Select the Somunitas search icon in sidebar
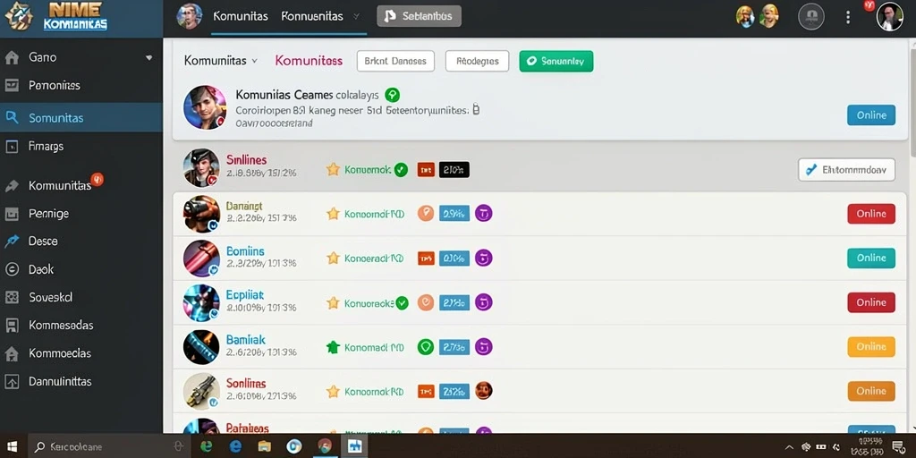 point(12,117)
